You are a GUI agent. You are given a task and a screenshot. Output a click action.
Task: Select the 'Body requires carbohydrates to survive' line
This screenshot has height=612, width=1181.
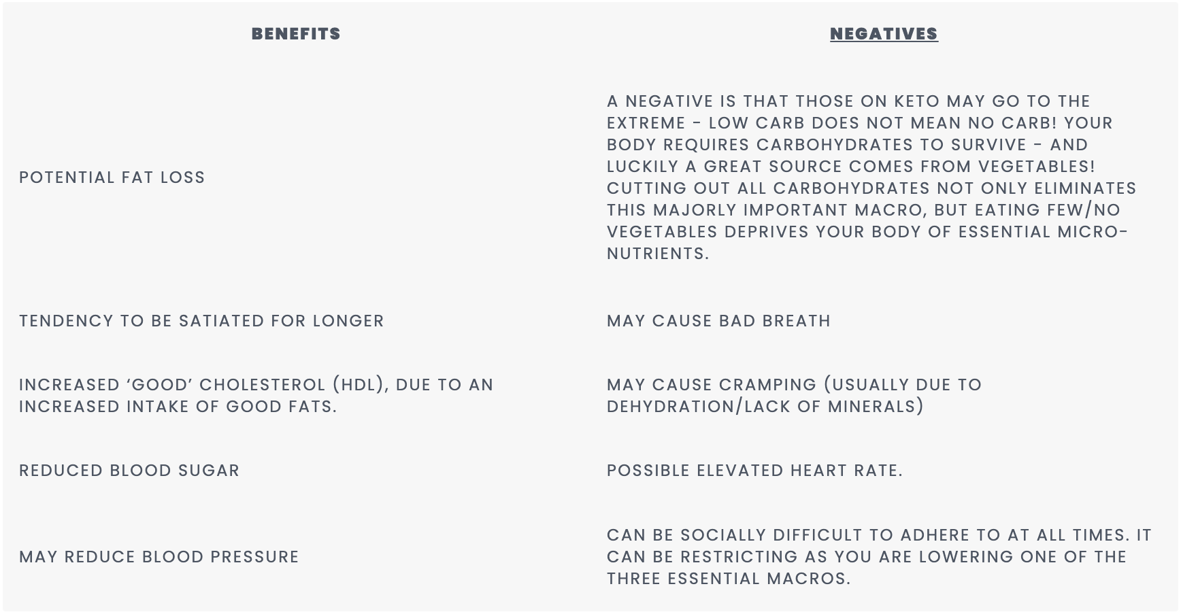tap(847, 145)
